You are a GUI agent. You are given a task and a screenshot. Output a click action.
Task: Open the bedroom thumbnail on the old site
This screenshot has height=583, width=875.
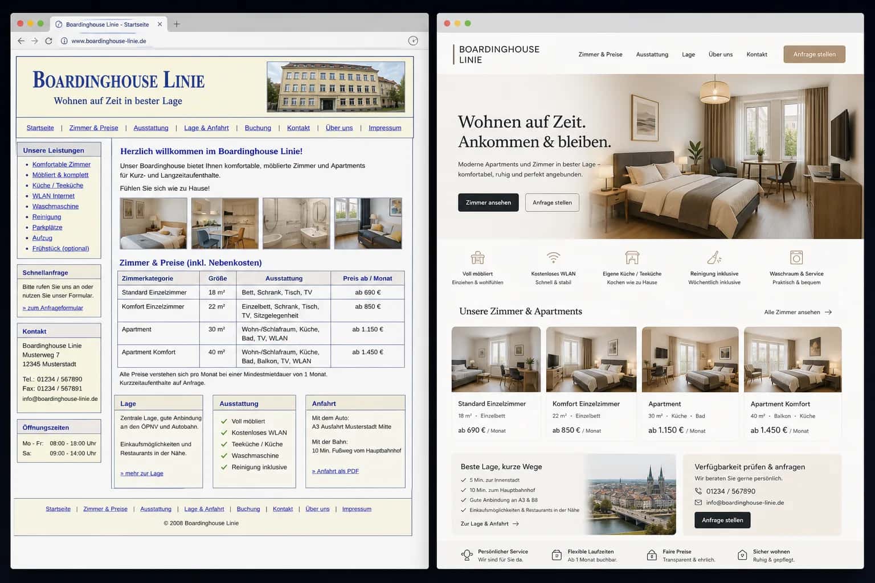click(x=153, y=223)
